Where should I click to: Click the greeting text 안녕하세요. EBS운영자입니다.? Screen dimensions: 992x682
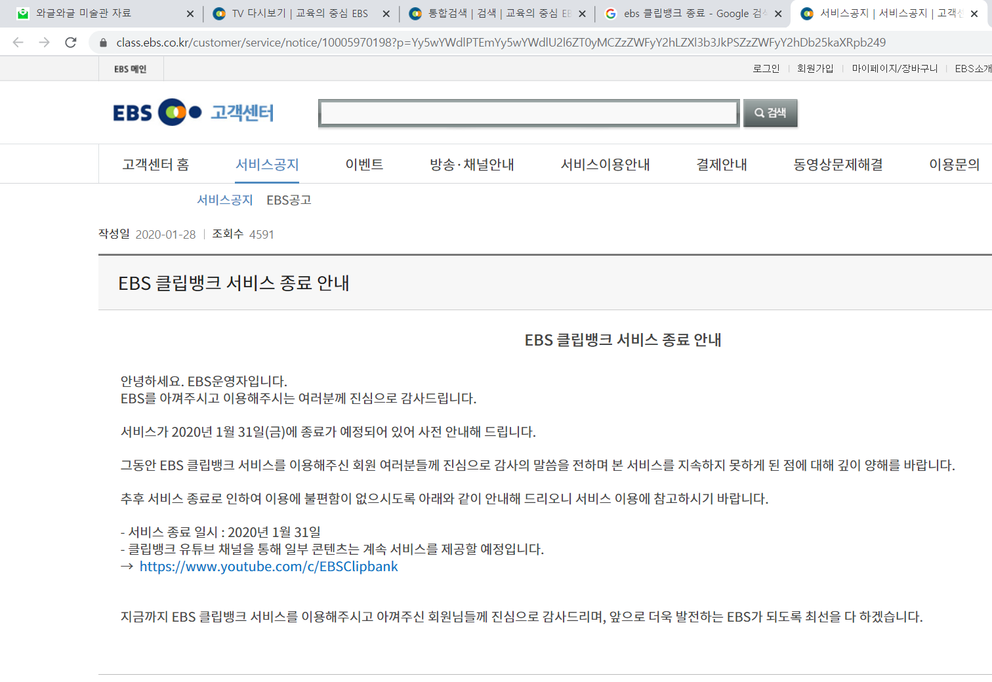[204, 382]
